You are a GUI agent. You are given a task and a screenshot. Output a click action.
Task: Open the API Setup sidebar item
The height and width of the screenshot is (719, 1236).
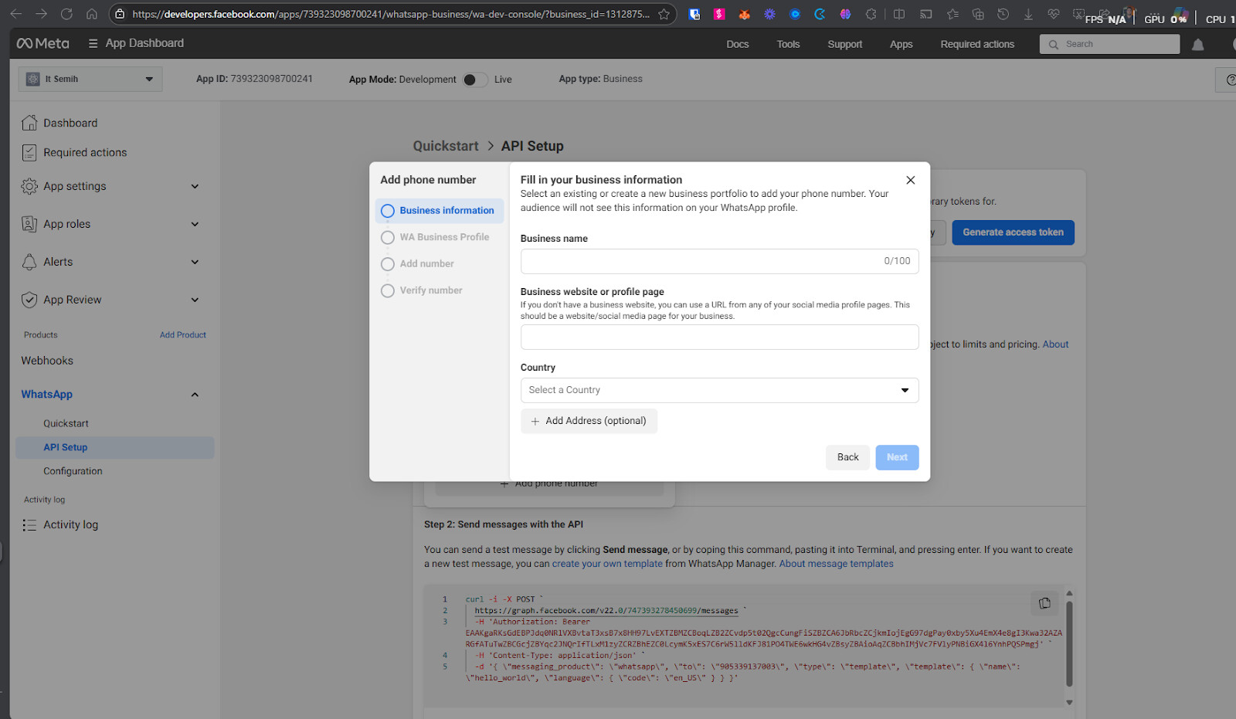point(115,448)
